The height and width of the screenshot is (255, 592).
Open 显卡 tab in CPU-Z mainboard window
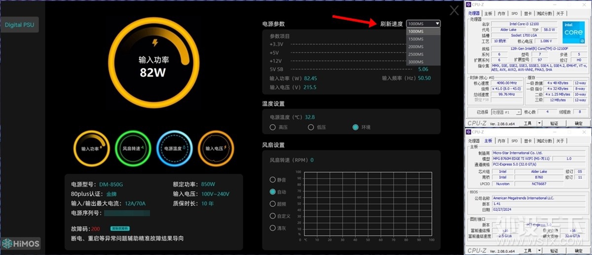coord(528,141)
